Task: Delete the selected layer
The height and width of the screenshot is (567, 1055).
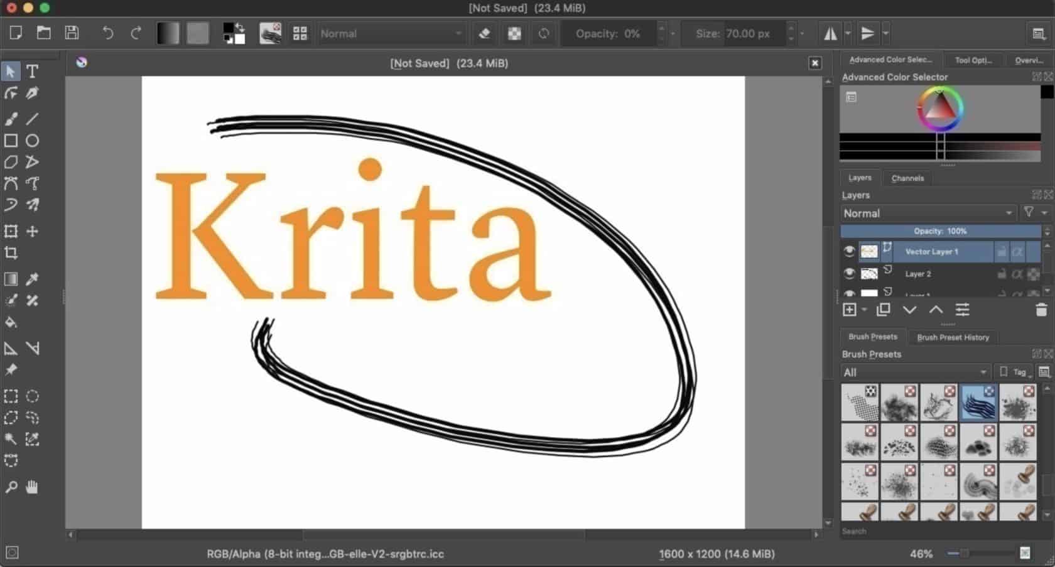Action: [x=1041, y=310]
